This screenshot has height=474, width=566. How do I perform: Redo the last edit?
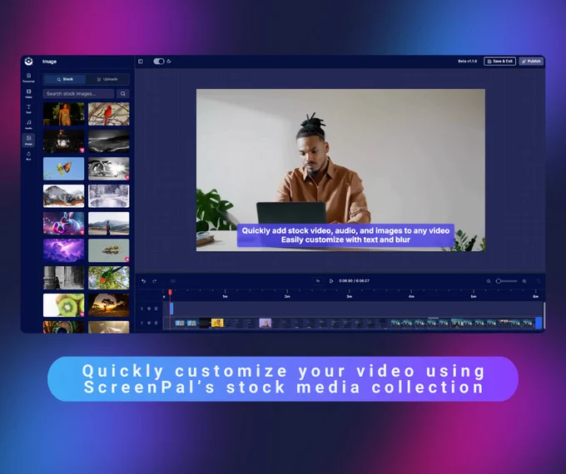(155, 281)
